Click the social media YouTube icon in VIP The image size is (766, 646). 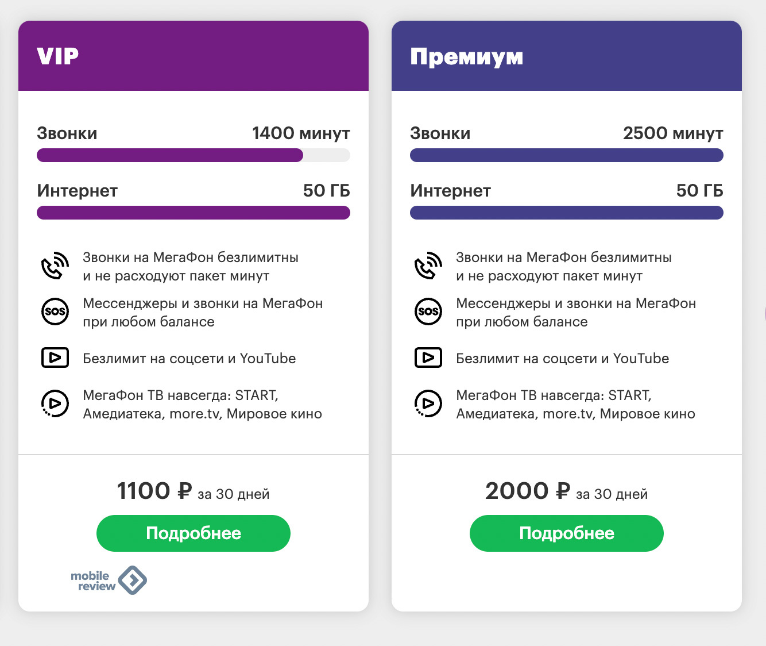click(x=55, y=357)
